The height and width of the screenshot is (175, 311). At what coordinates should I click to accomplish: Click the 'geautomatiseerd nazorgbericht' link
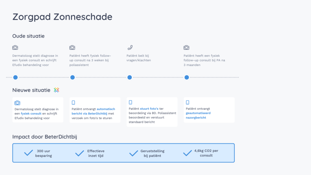point(198,115)
